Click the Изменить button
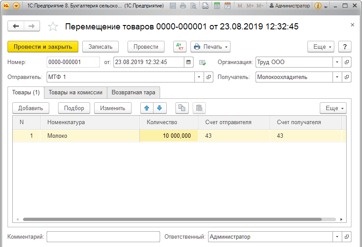Image resolution: width=362 pixels, height=247 pixels. pos(113,108)
